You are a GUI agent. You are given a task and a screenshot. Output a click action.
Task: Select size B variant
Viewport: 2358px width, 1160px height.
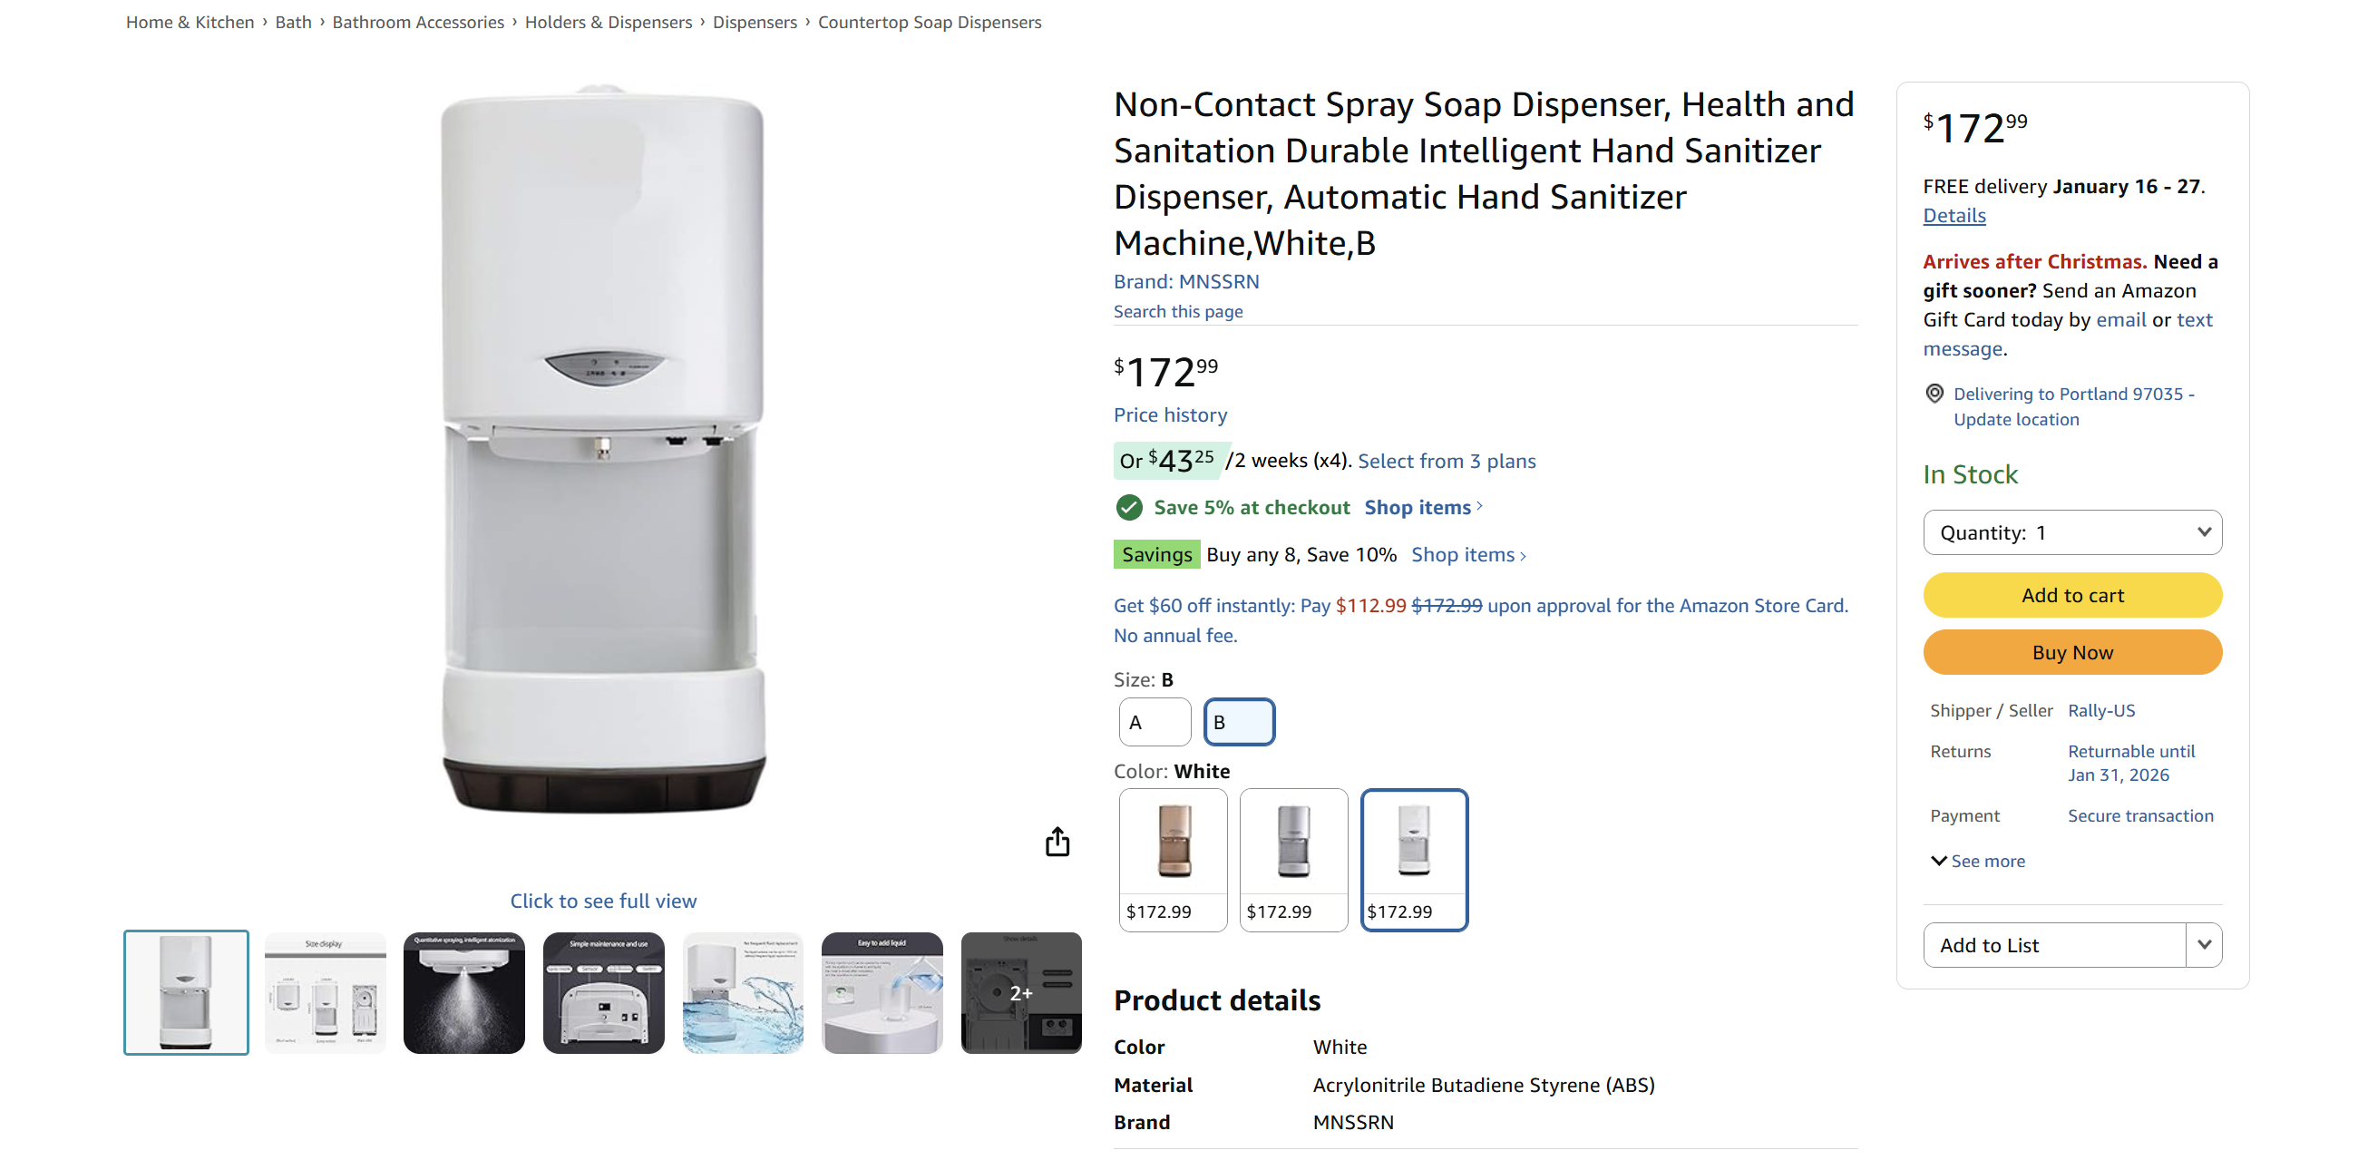(x=1239, y=721)
